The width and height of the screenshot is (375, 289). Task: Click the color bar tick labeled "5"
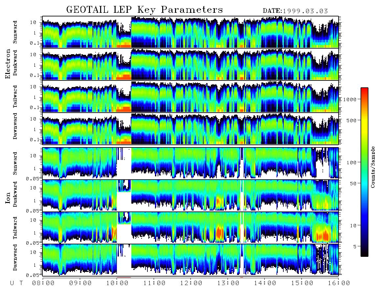pos(354,246)
